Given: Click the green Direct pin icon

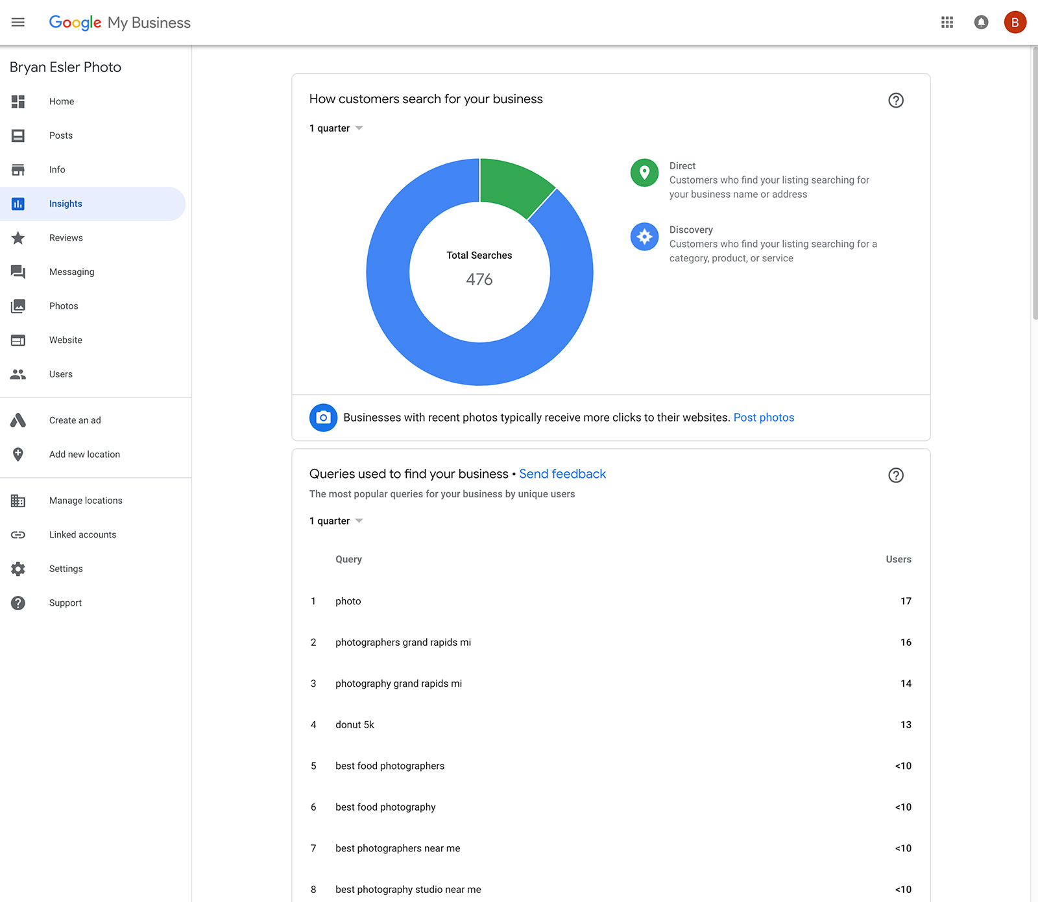Looking at the screenshot, I should click(x=644, y=172).
